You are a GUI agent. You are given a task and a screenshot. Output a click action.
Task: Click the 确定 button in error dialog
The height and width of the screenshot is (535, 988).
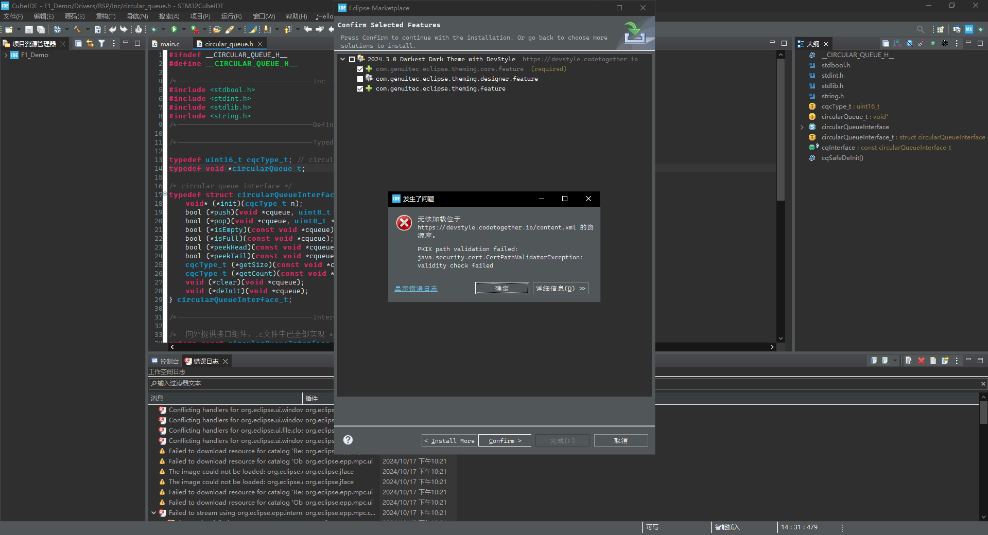pos(502,288)
